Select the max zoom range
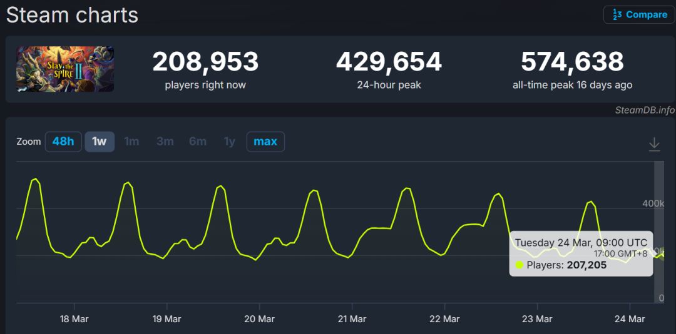Image resolution: width=676 pixels, height=334 pixels. click(x=265, y=142)
